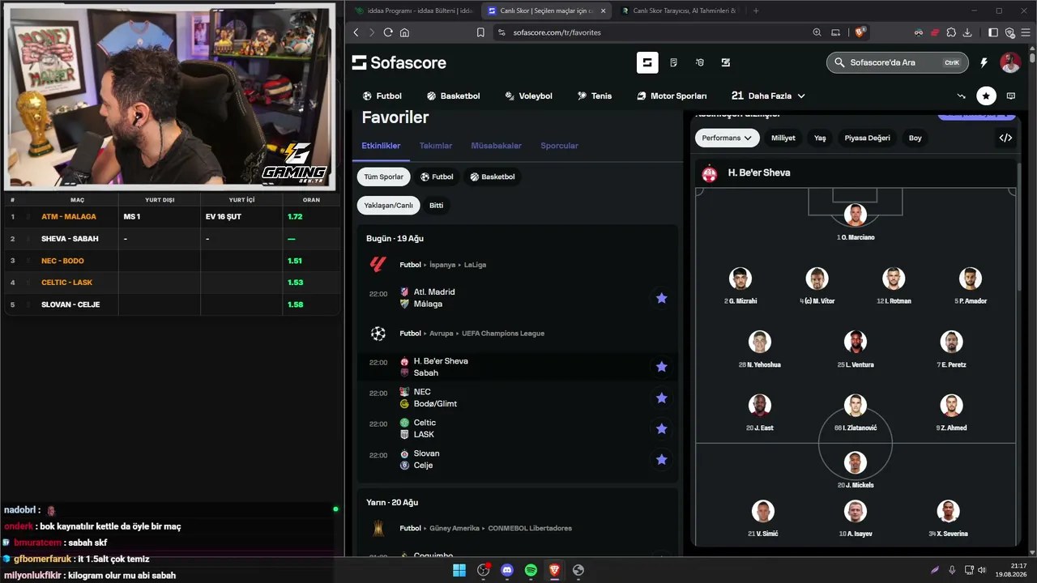Viewport: 1037px width, 583px height.
Task: Filter favorites by Futbol chip
Action: [437, 177]
